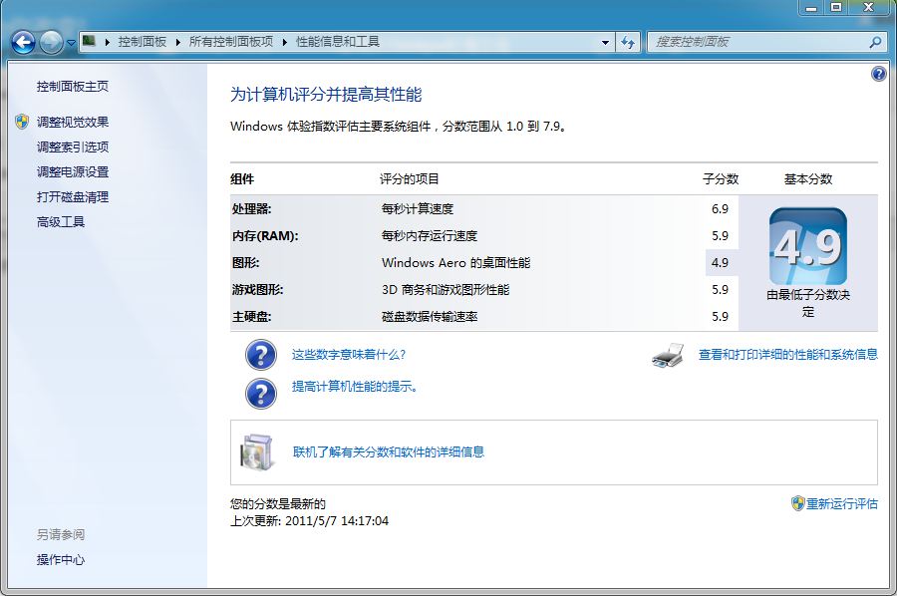The width and height of the screenshot is (897, 596).
Task: Open 查看和打印详细的性能和系统信息 link
Action: (787, 355)
